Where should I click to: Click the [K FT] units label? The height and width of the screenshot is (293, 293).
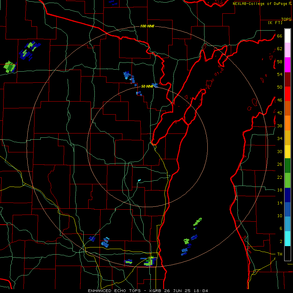point(275,22)
